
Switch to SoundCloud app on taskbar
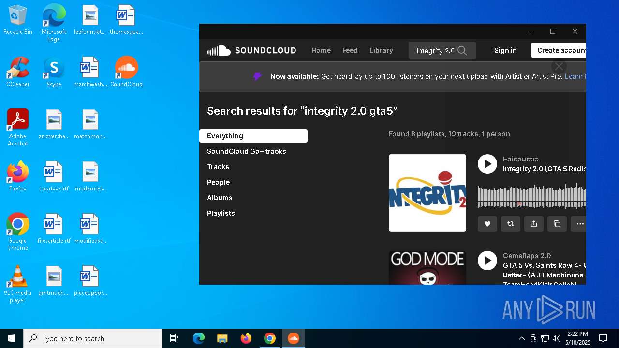[294, 338]
